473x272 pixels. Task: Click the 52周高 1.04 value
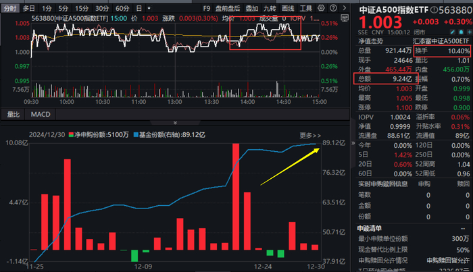(x=464, y=165)
